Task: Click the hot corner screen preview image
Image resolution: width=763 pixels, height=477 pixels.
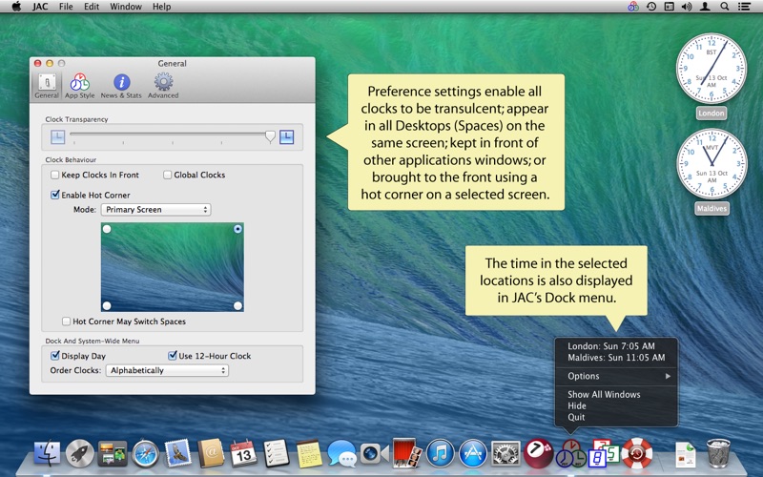Action: click(173, 267)
